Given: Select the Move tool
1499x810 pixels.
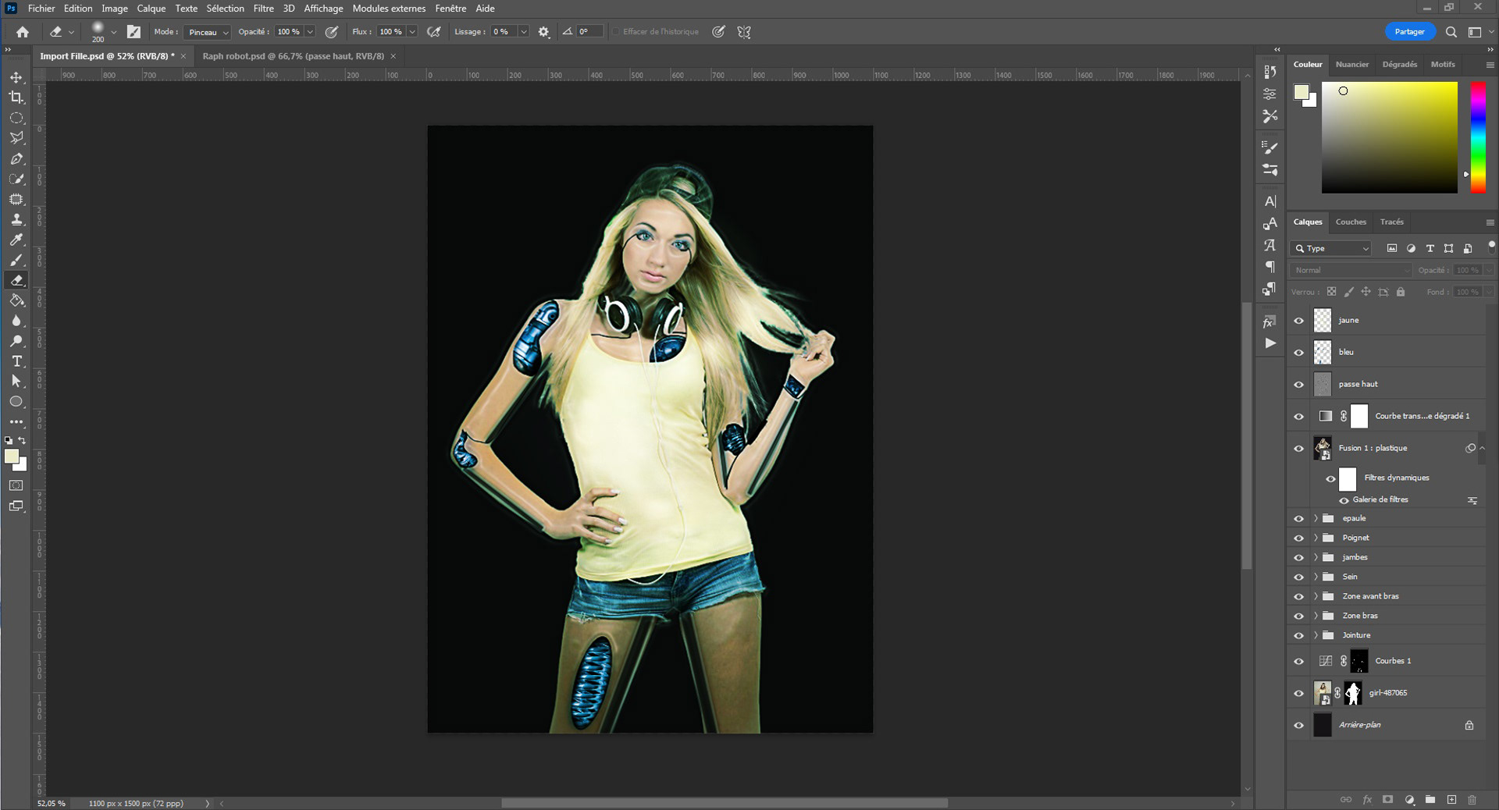Looking at the screenshot, I should [x=16, y=77].
